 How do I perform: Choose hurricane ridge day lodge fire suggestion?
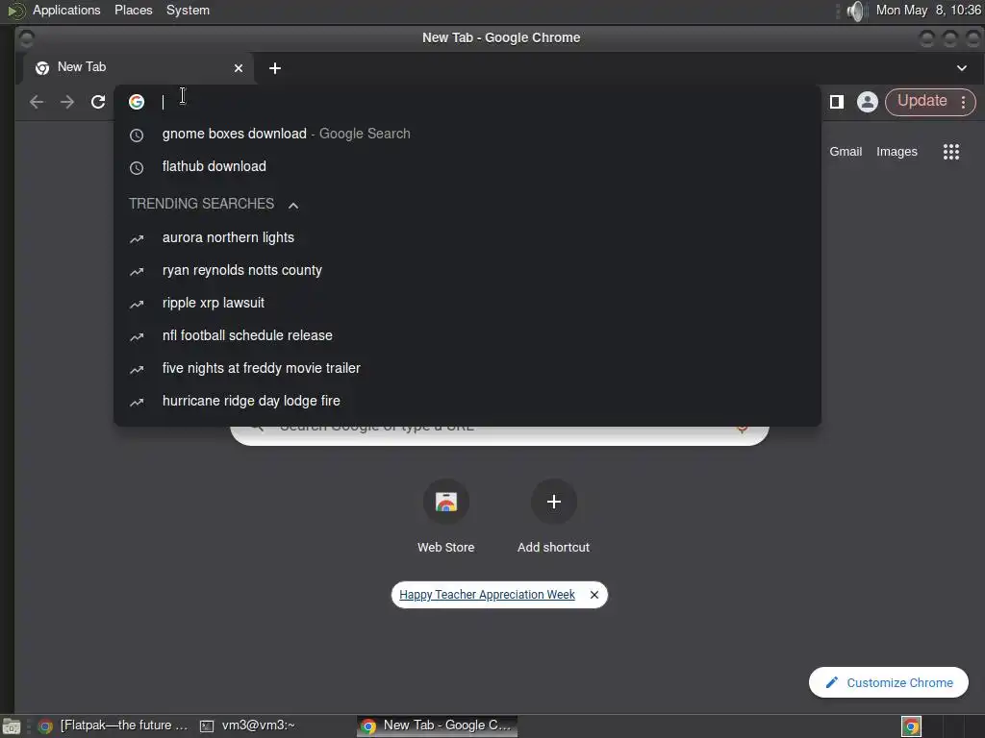pos(467,401)
